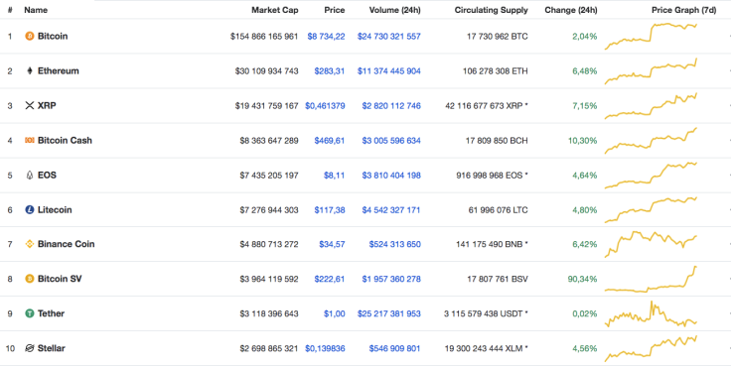Open the Ethereum name link
Image resolution: width=731 pixels, height=366 pixels.
[x=59, y=70]
